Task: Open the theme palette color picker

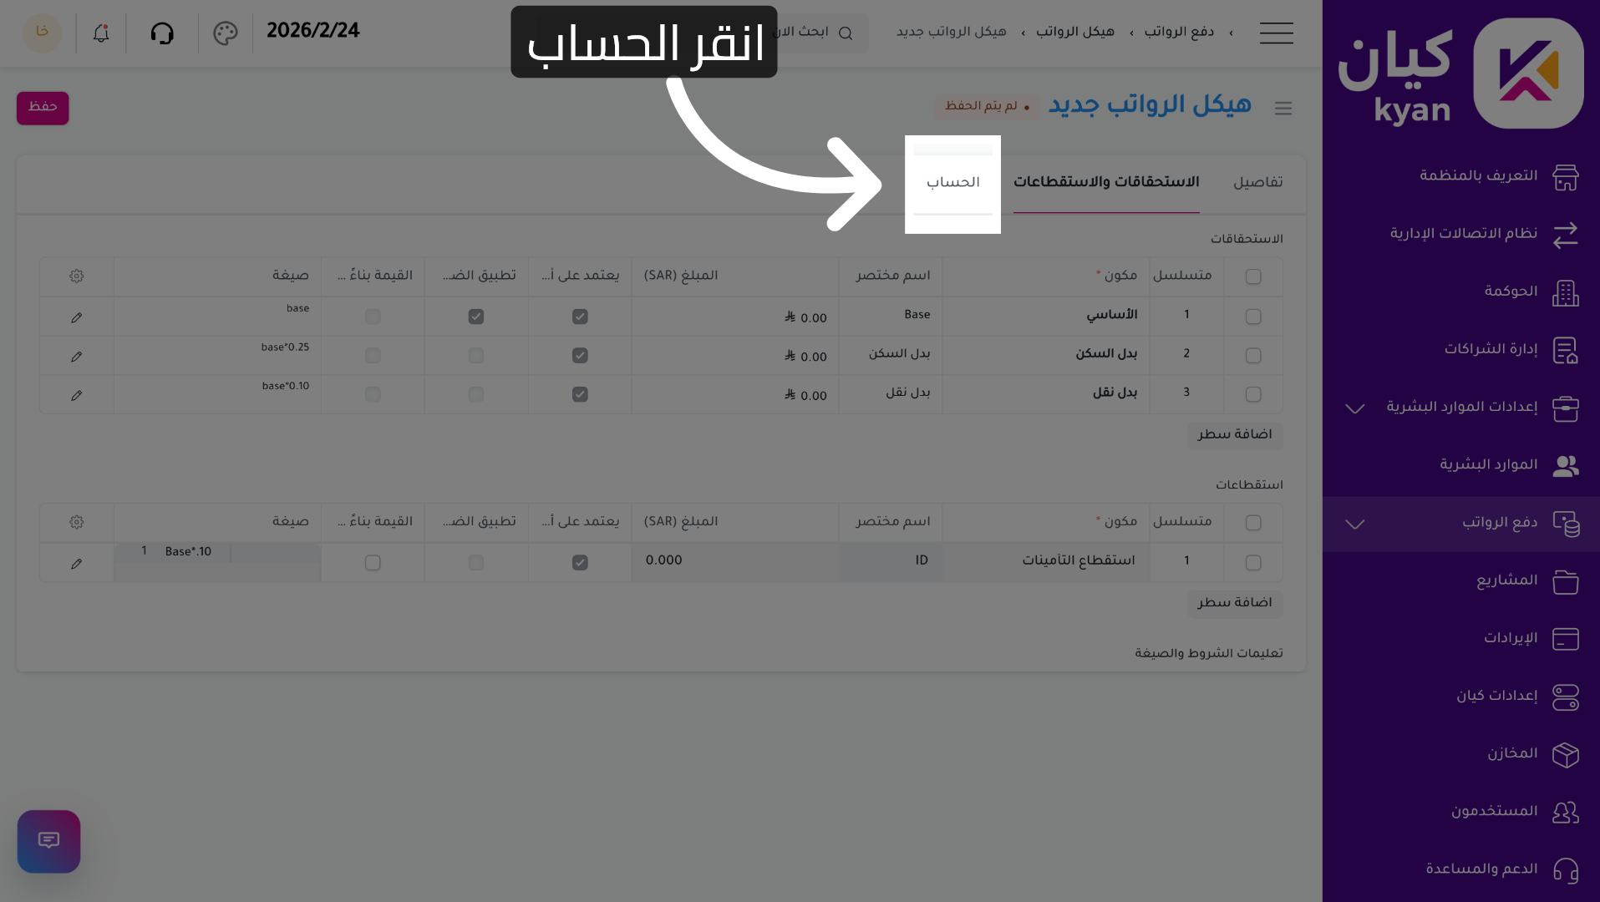Action: coord(224,33)
